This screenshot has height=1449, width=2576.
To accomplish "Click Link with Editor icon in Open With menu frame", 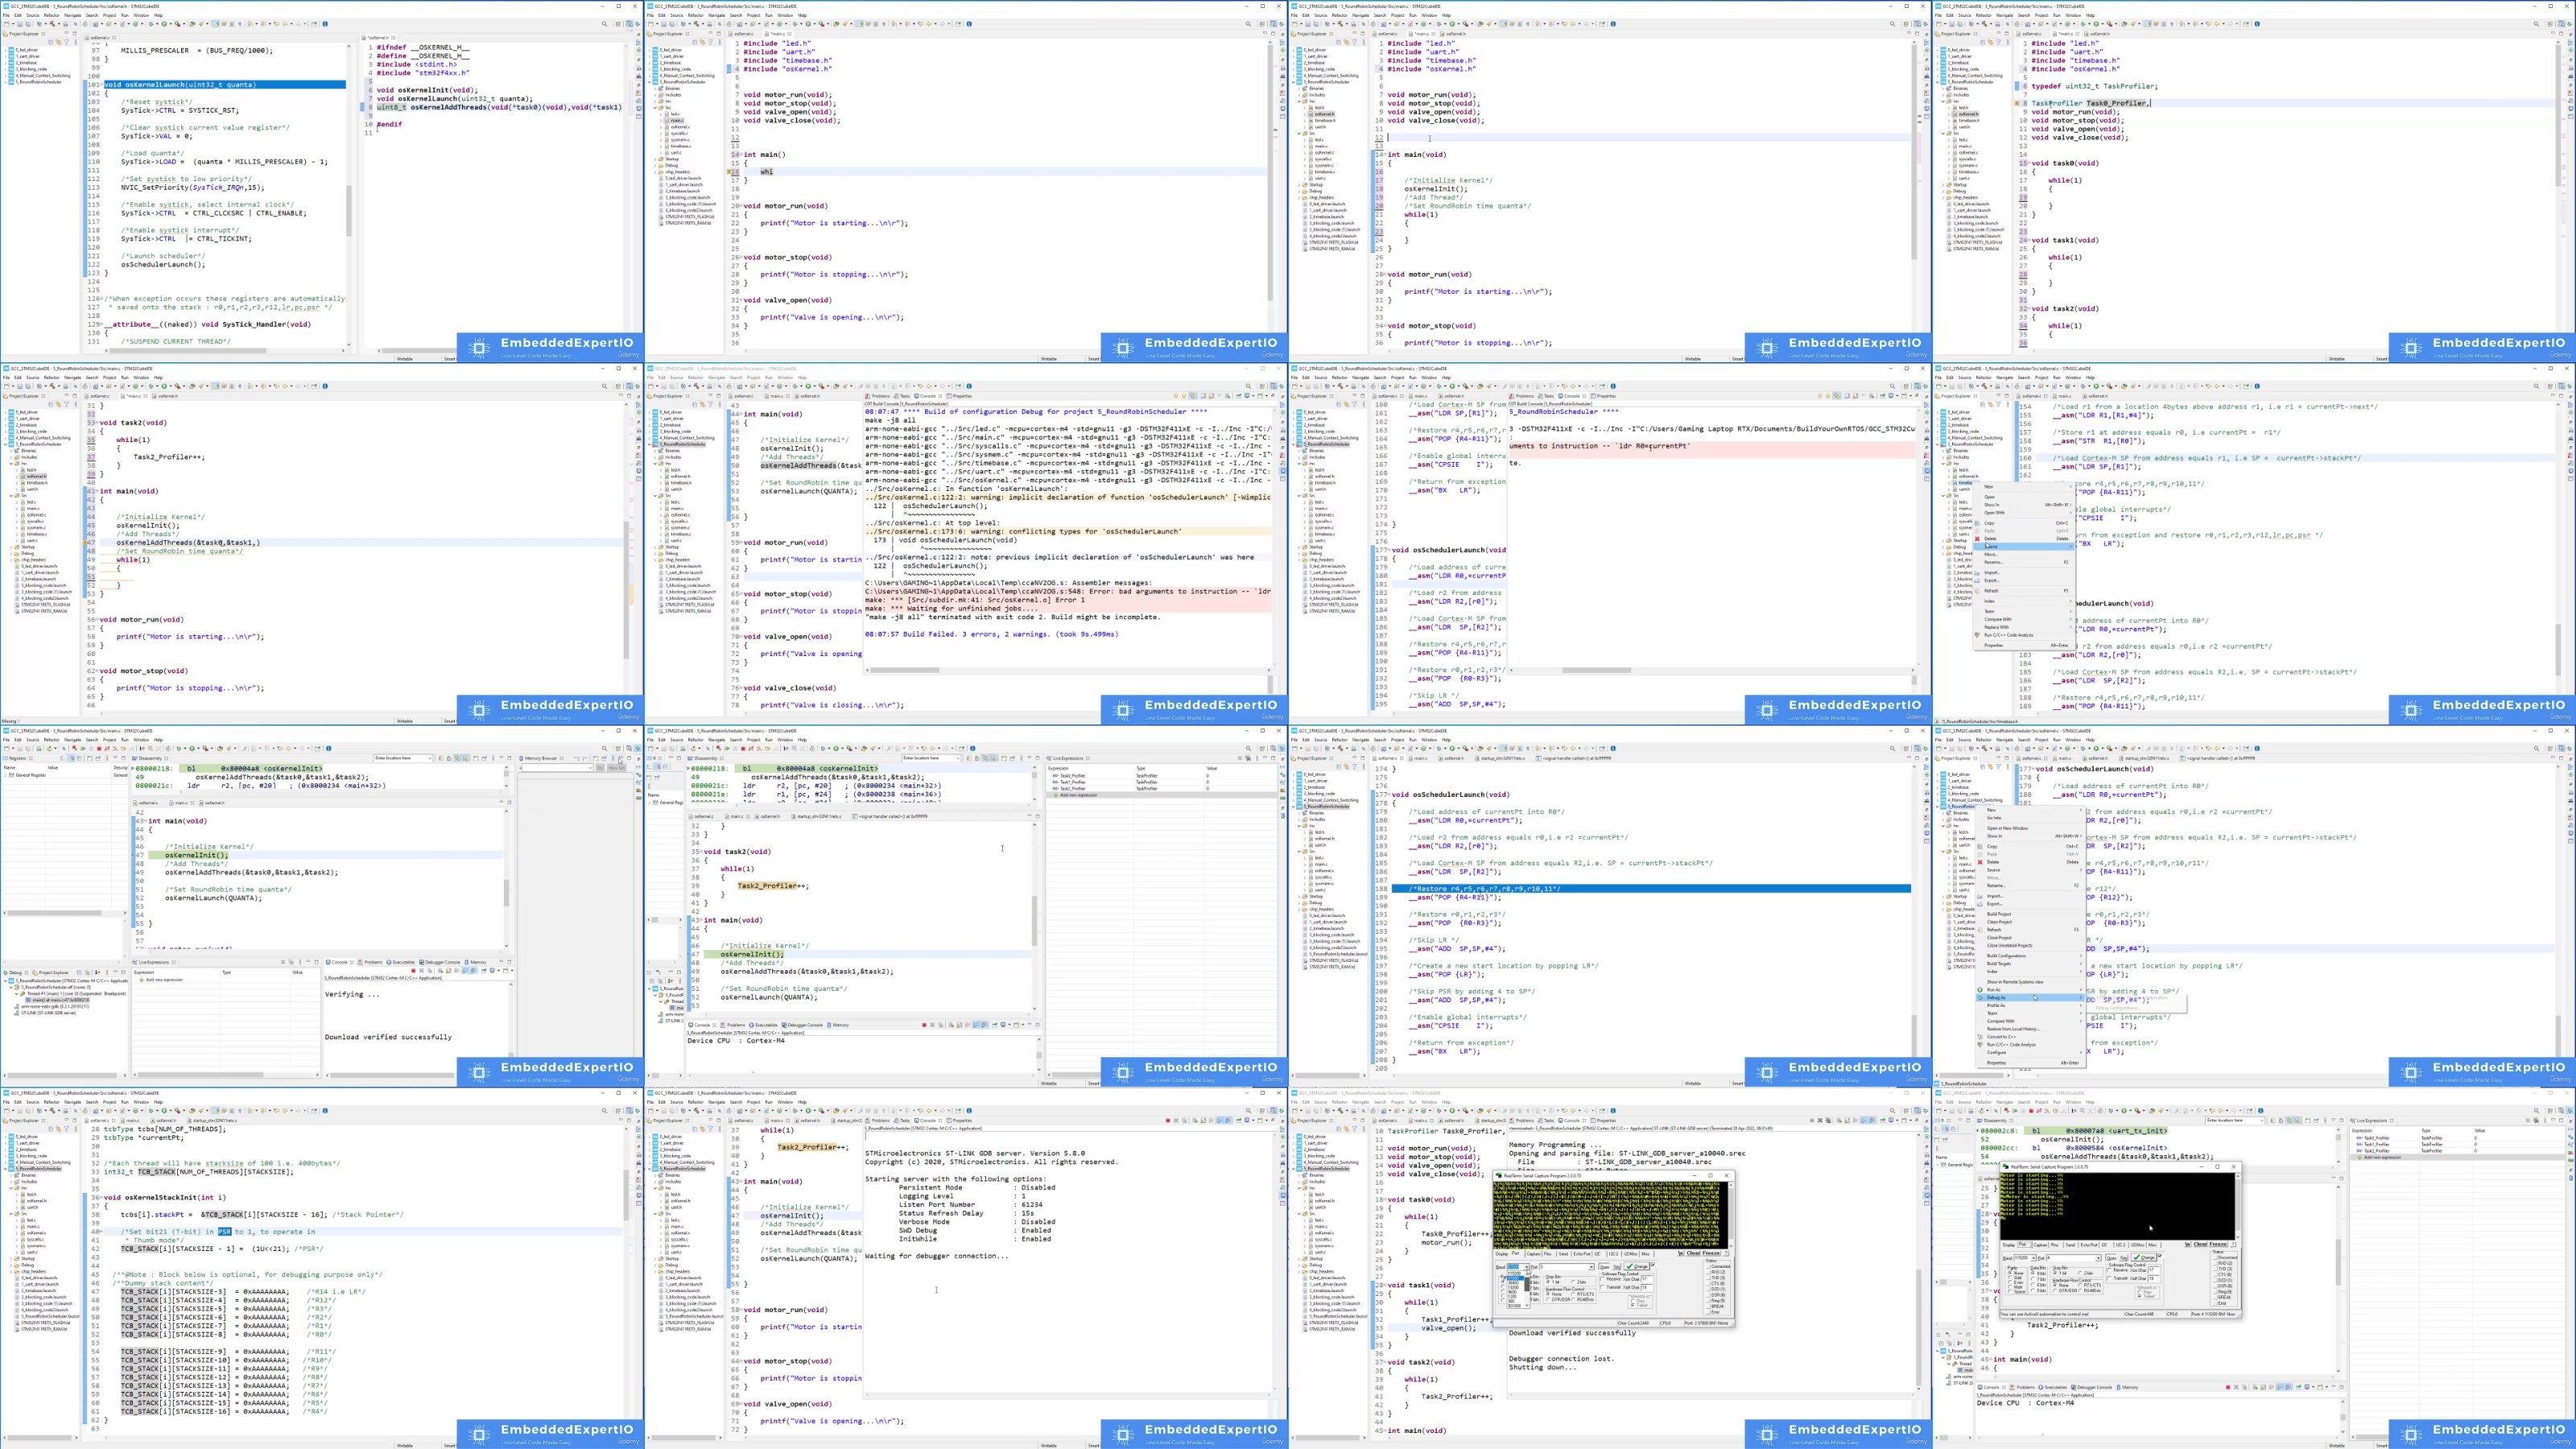I will pos(1990,405).
